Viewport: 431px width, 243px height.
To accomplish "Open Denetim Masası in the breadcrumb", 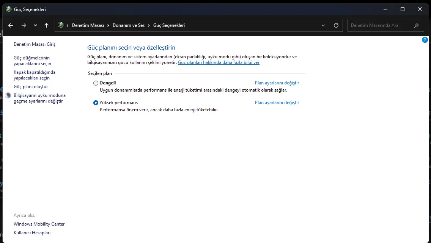I will pyautogui.click(x=88, y=25).
